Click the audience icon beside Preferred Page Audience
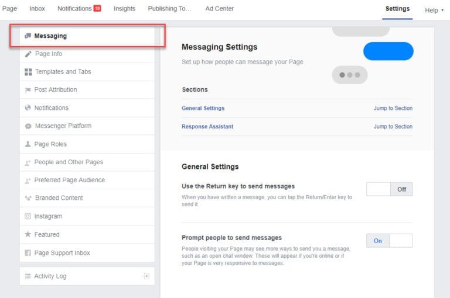This screenshot has height=298, width=450. point(28,181)
